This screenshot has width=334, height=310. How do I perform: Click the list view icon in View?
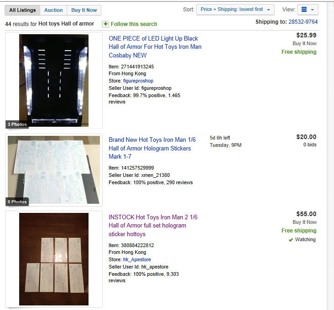(x=304, y=10)
